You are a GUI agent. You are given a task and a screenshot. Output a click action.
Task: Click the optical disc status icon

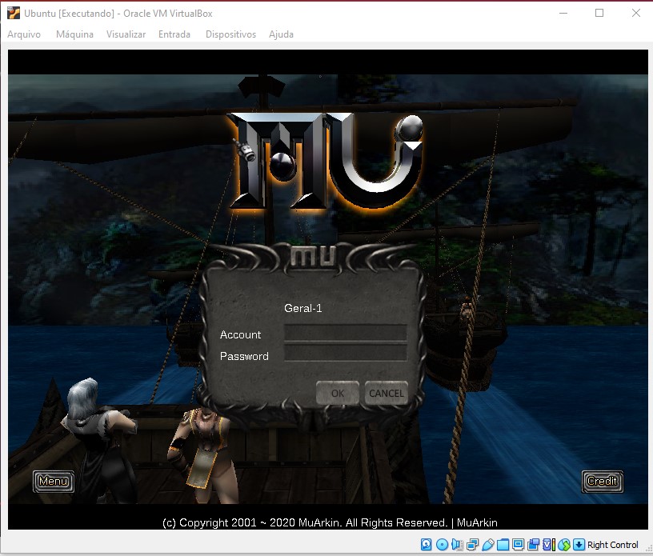tap(443, 544)
